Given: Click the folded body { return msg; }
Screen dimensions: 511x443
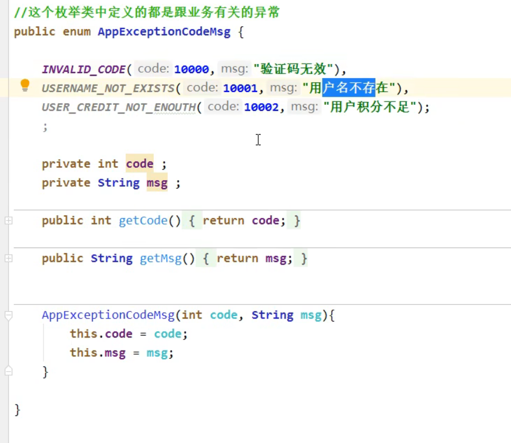Looking at the screenshot, I should coord(255,258).
